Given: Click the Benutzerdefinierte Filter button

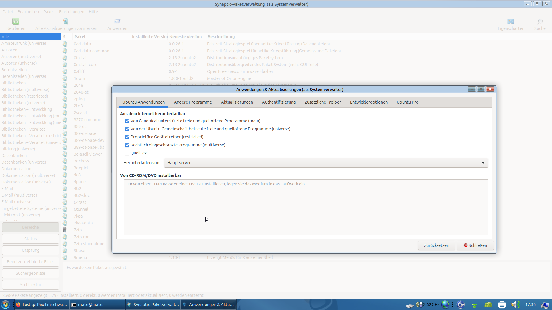Looking at the screenshot, I should pos(30,262).
